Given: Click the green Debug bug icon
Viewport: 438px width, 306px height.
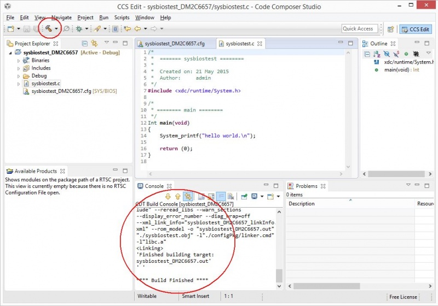Looking at the screenshot, I should [x=79, y=29].
